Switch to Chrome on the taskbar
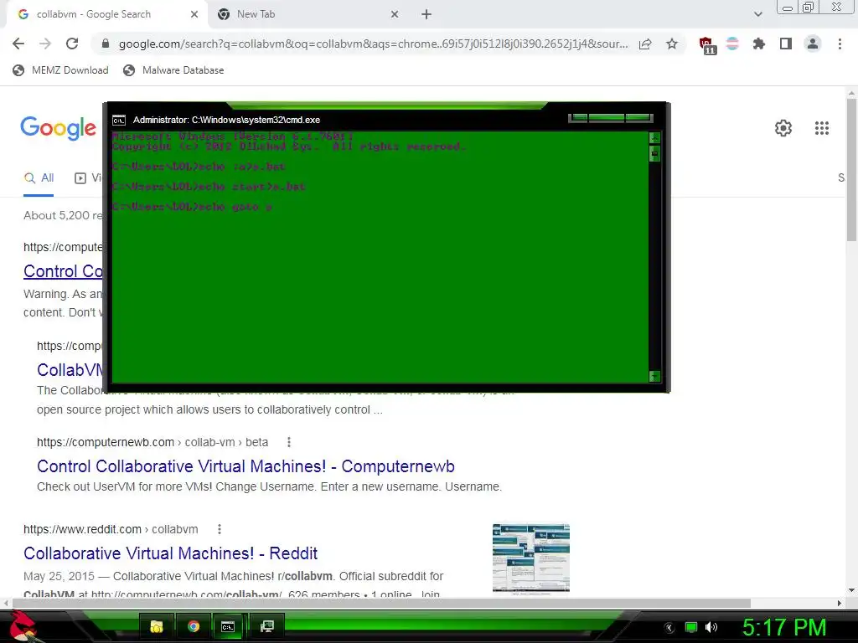The image size is (858, 643). [x=194, y=626]
